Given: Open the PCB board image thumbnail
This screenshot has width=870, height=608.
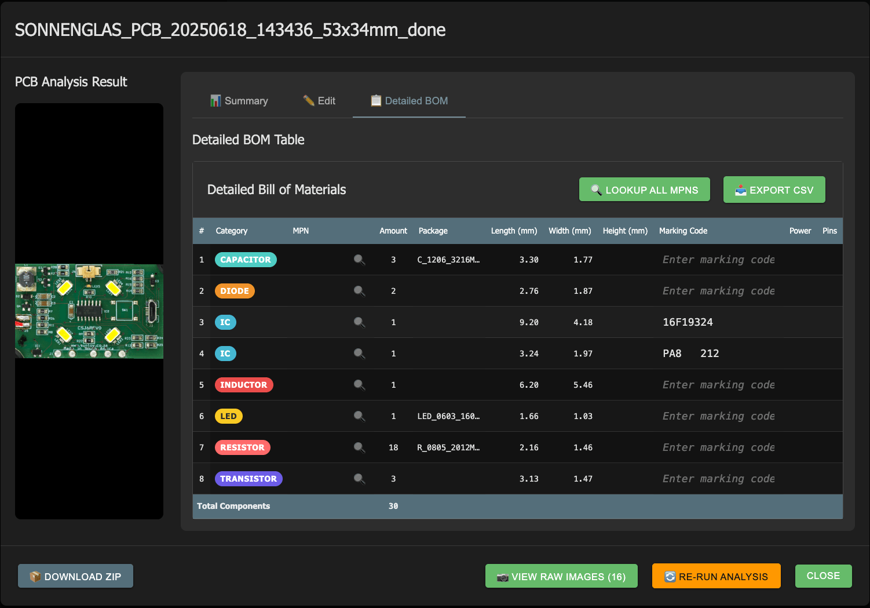Looking at the screenshot, I should point(89,311).
